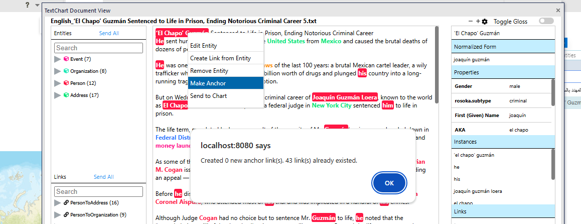Image resolution: width=581 pixels, height=224 pixels.
Task: Expand the Person (12) entity group
Action: click(x=57, y=83)
